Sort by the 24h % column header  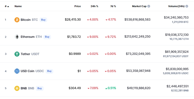[x=94, y=6]
